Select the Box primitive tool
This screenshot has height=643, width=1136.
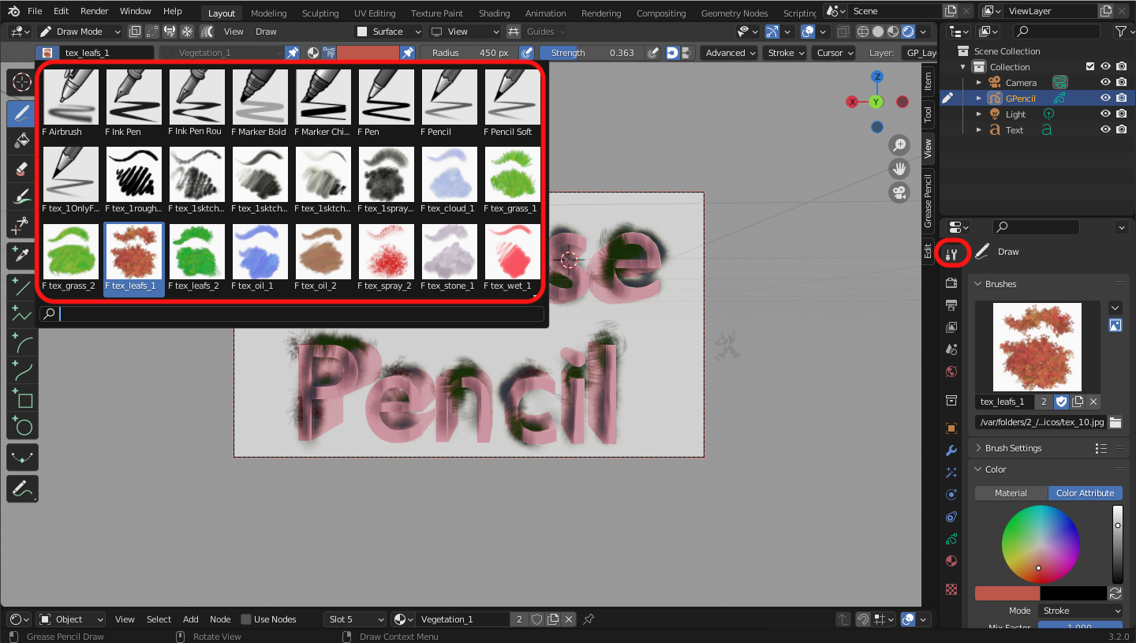(22, 399)
